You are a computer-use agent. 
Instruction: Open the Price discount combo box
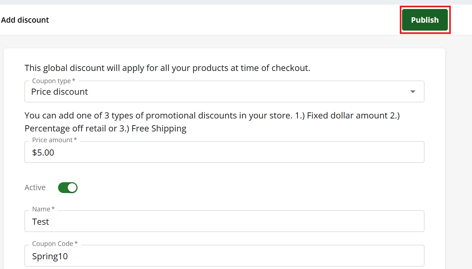tap(216, 92)
